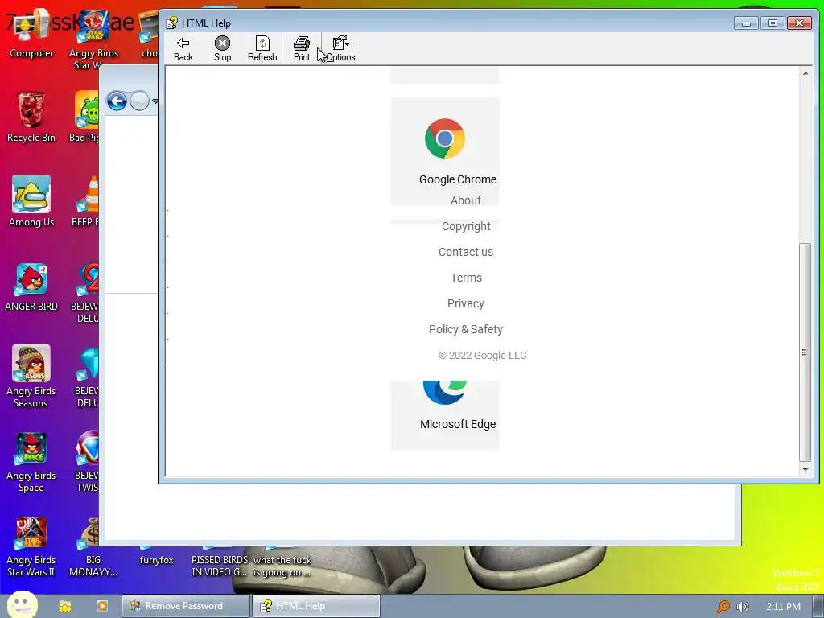Viewport: 824px width, 618px height.
Task: Select the BEJEWELED TWIST desktop icon
Action: [87, 463]
